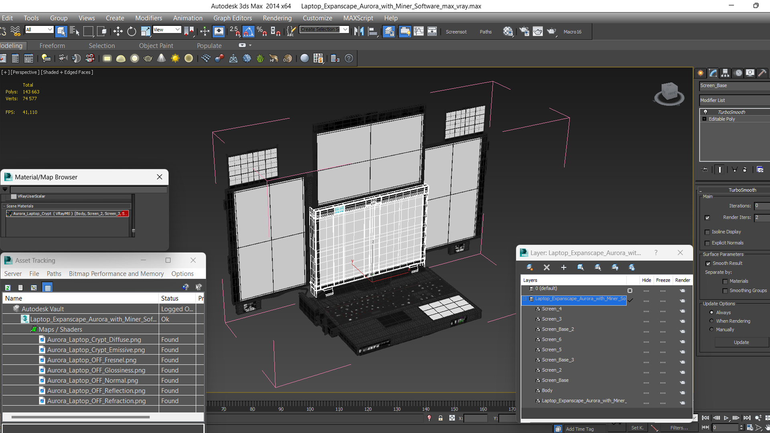Select the When Rendering update option

[711, 321]
